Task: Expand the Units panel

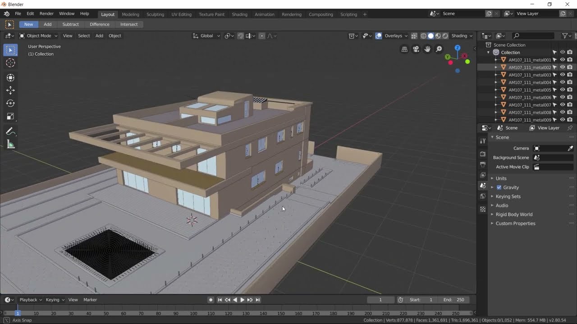Action: point(501,178)
